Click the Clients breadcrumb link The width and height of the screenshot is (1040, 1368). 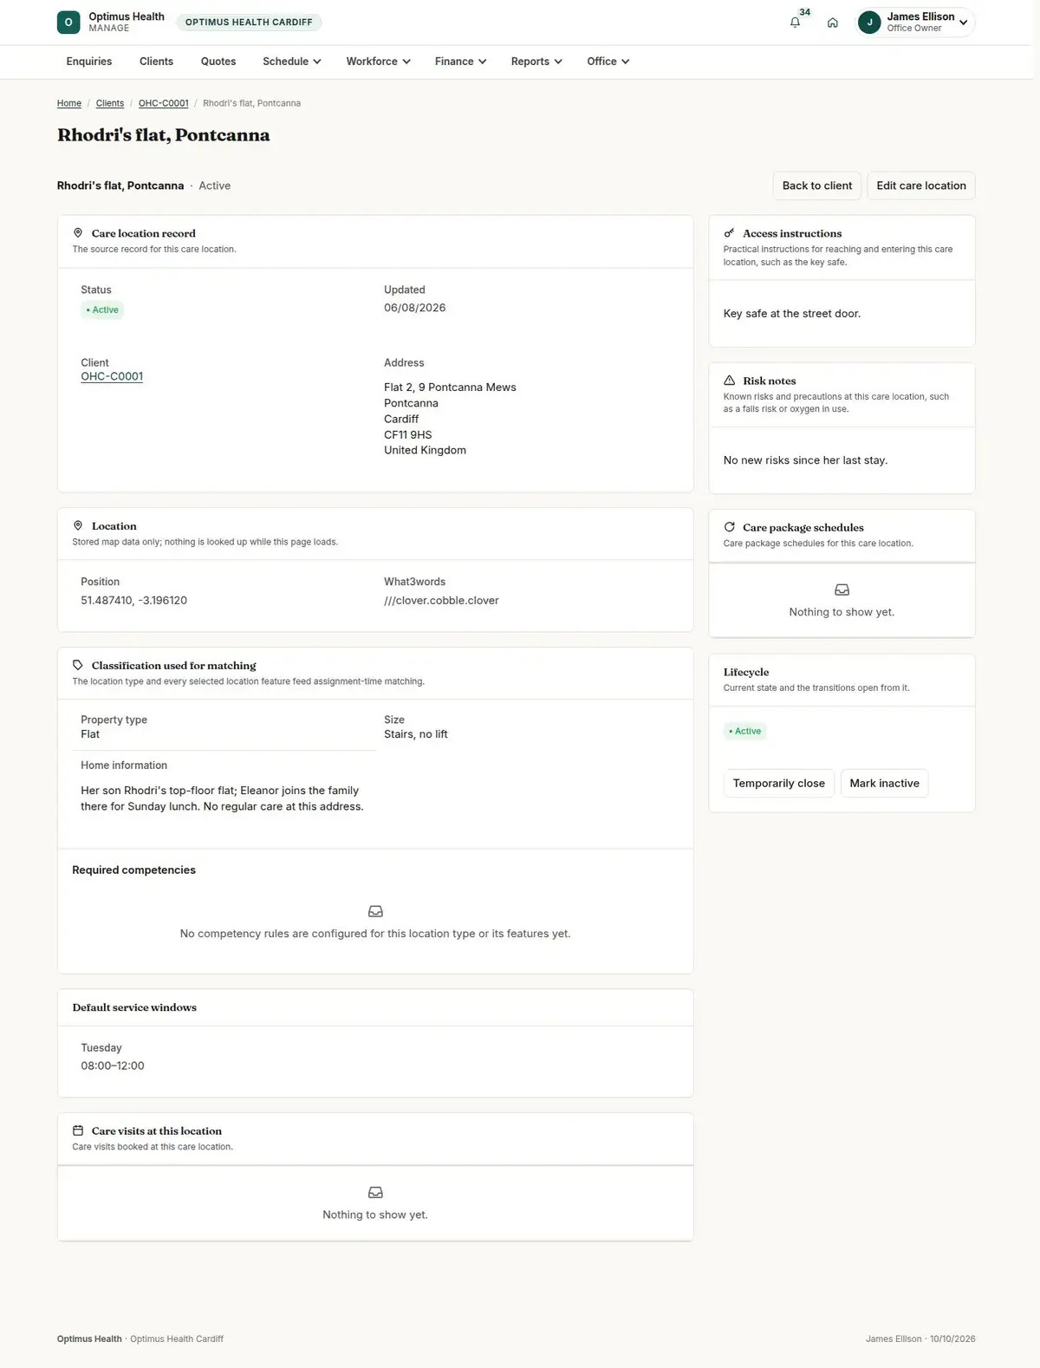click(110, 103)
